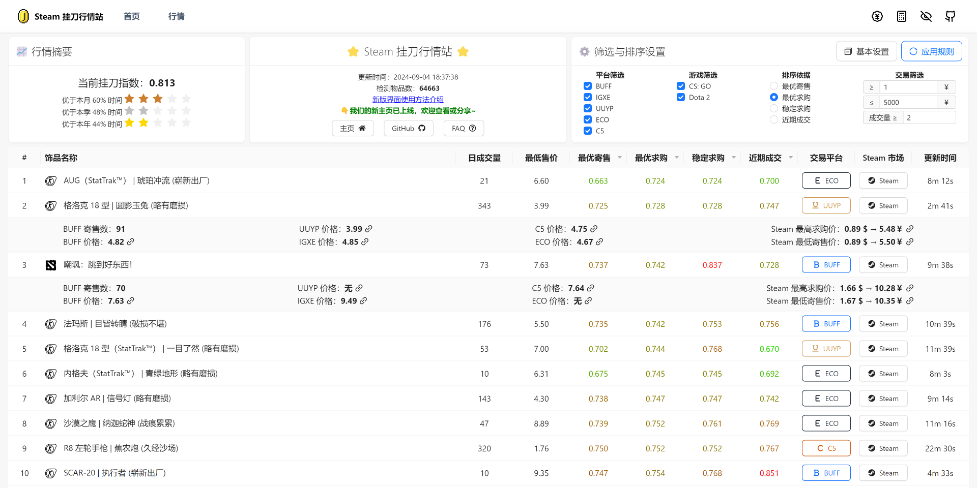Uncheck the C5 platform filter
The image size is (977, 488).
tap(588, 131)
